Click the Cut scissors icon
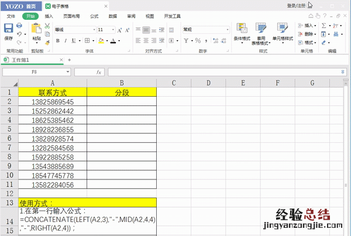Viewport: 351px width, 236px height. coord(47,26)
